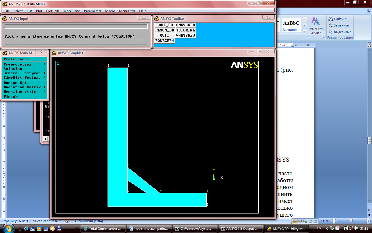The image size is (372, 233).
Task: Click Finish in the ANSYS Main Menu
Action: [24, 97]
